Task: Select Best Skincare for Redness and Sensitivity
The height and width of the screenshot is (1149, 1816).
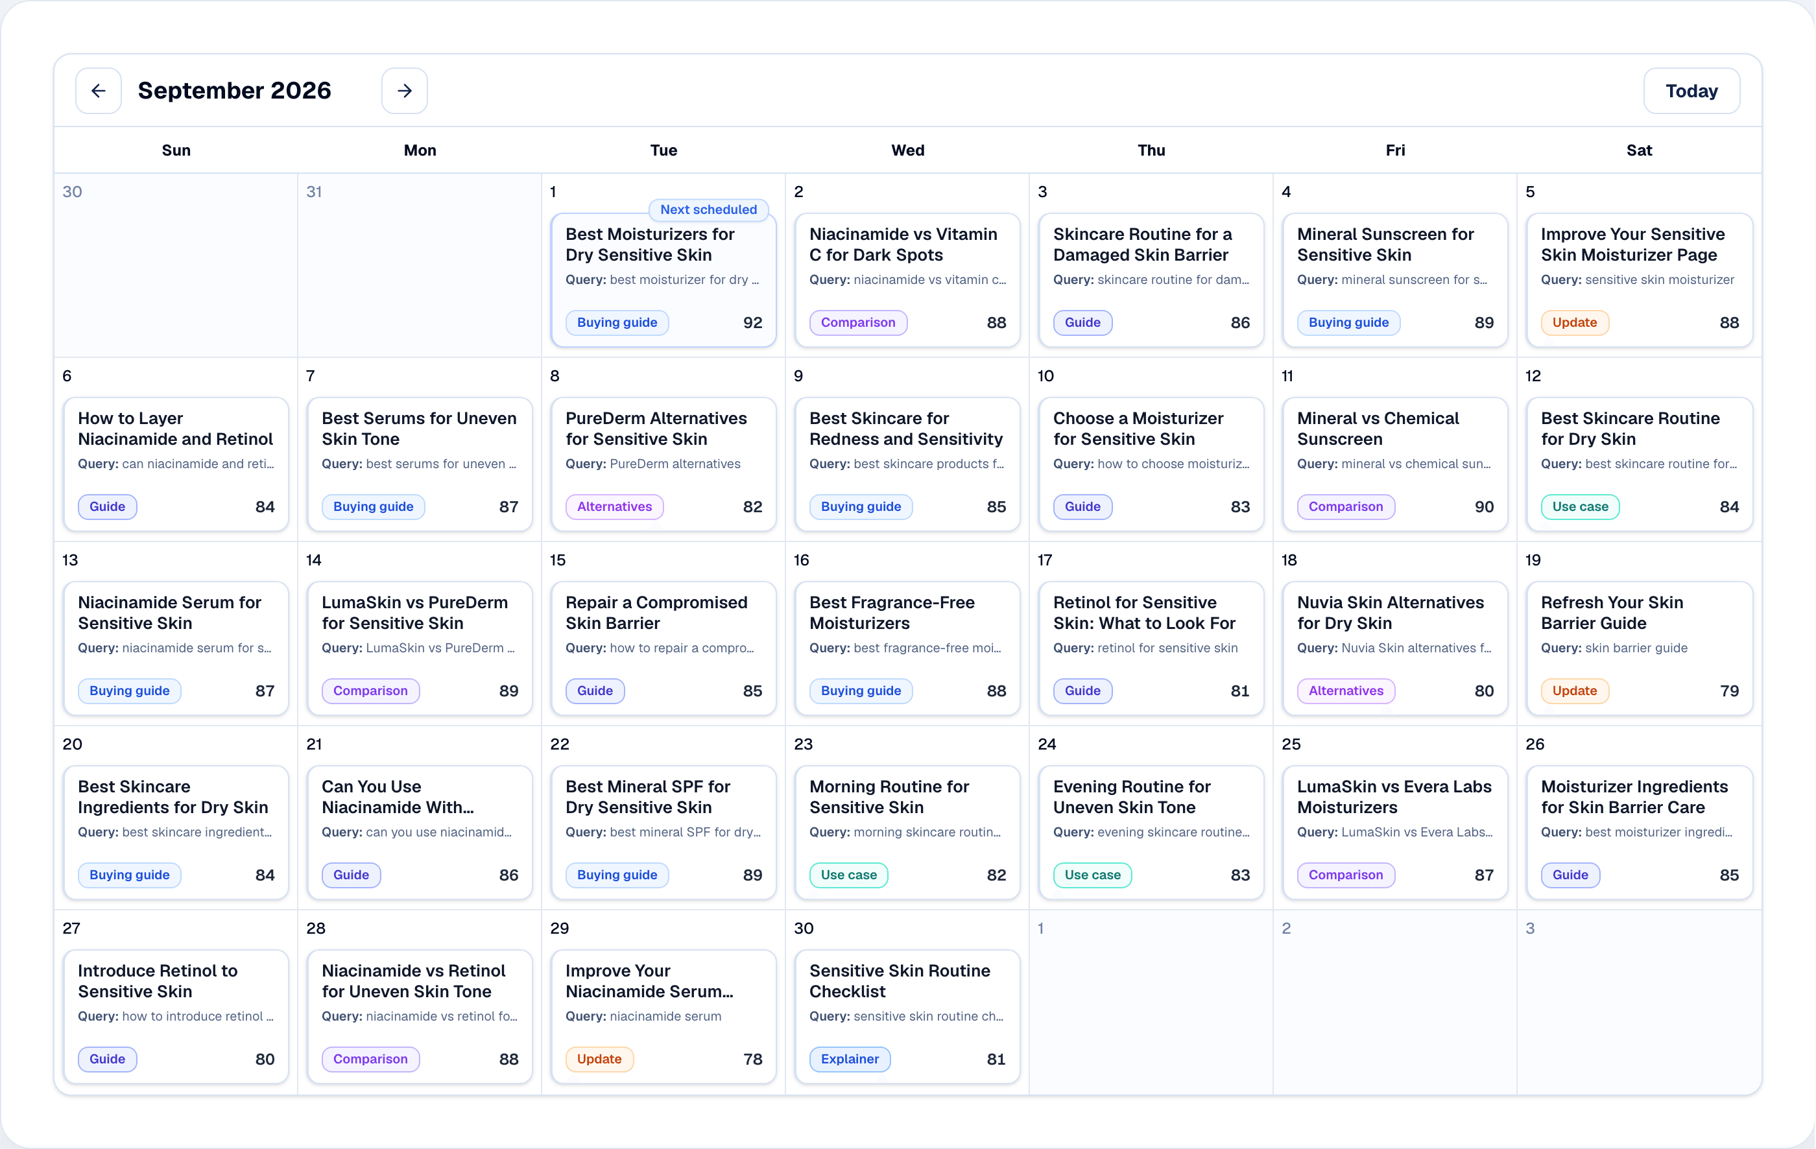Action: click(907, 464)
